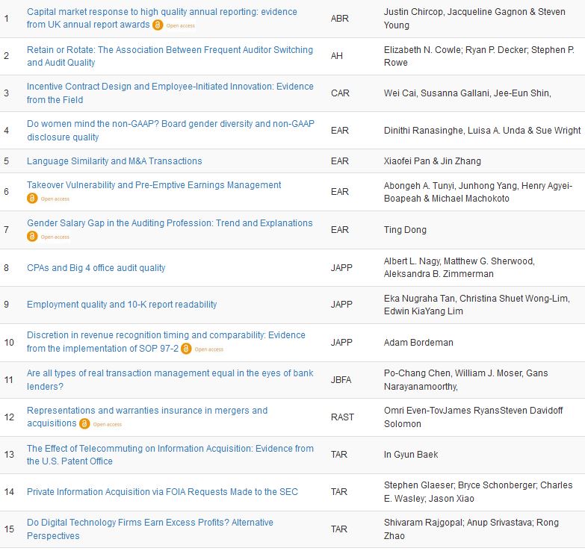Image resolution: width=585 pixels, height=551 pixels.
Task: Click authors 'Omri Even-TovJames RyansSteven Davidoff Solomon'
Action: pos(474,417)
